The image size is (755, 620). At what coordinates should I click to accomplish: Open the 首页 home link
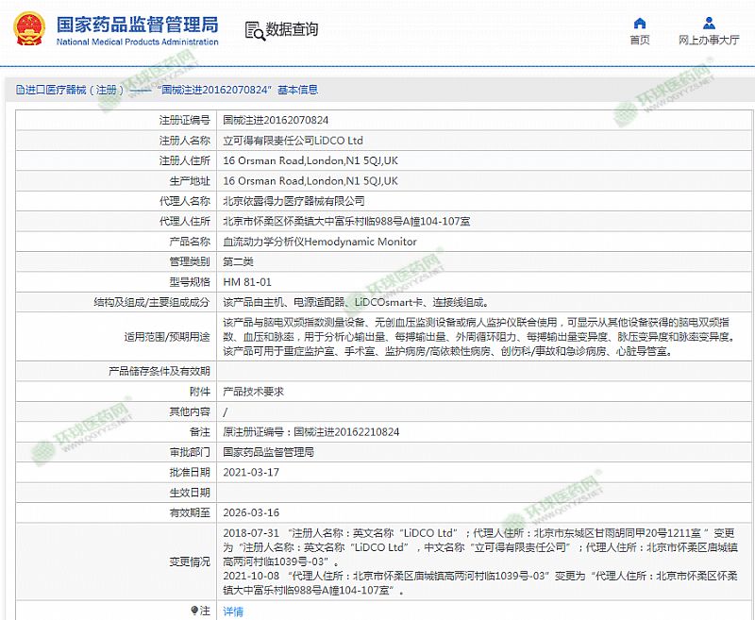coord(640,40)
